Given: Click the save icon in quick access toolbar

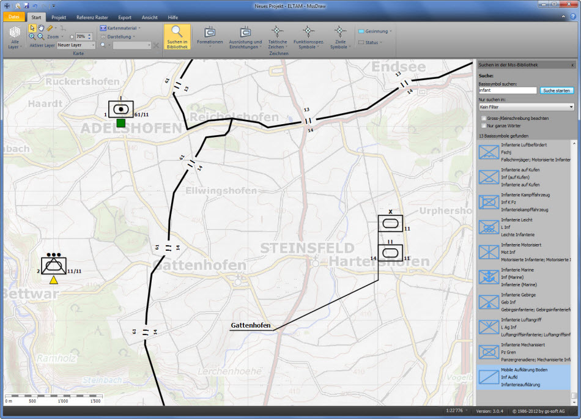Looking at the screenshot, I should pyautogui.click(x=26, y=6).
